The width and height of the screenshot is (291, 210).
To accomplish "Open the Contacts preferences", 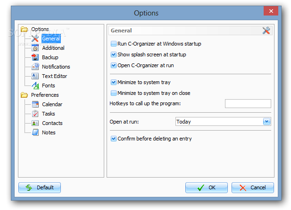I will (x=52, y=123).
